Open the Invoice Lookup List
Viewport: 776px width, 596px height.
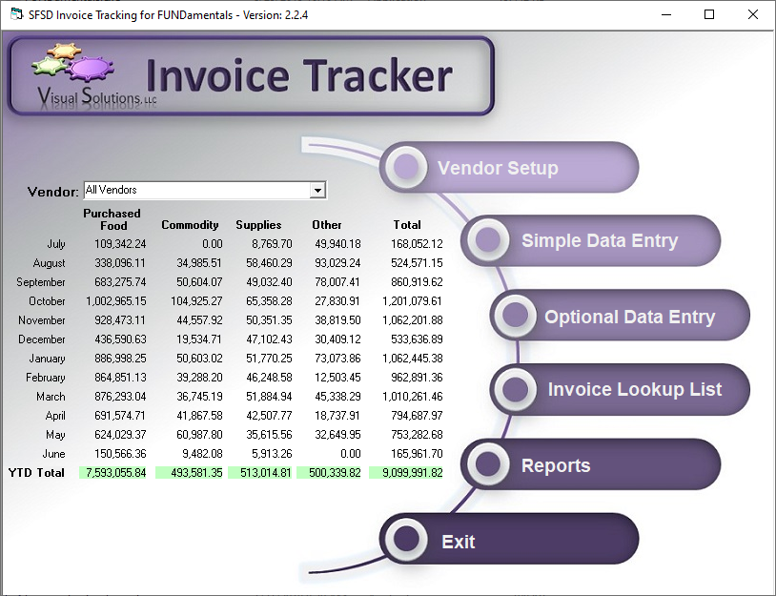[x=634, y=389]
